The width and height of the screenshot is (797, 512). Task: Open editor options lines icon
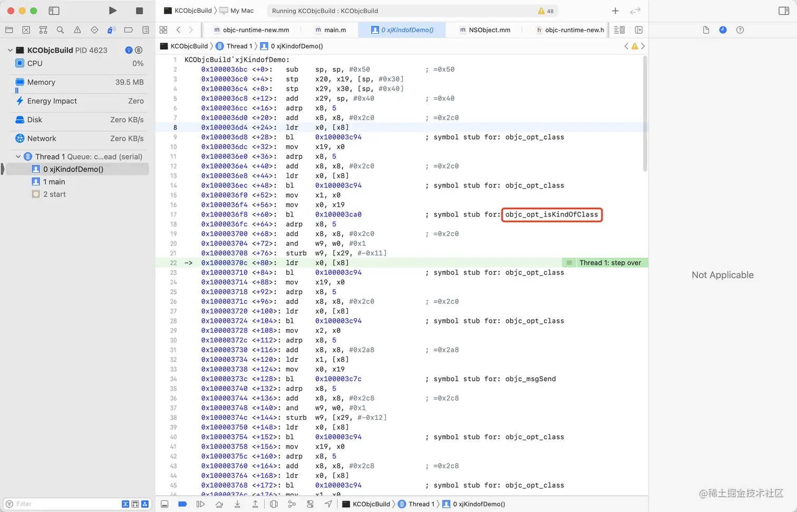[x=619, y=30]
